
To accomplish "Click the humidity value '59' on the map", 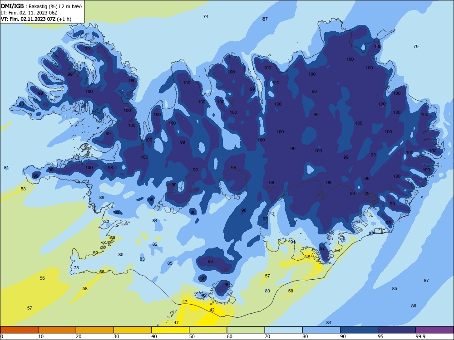I will pos(95,253).
